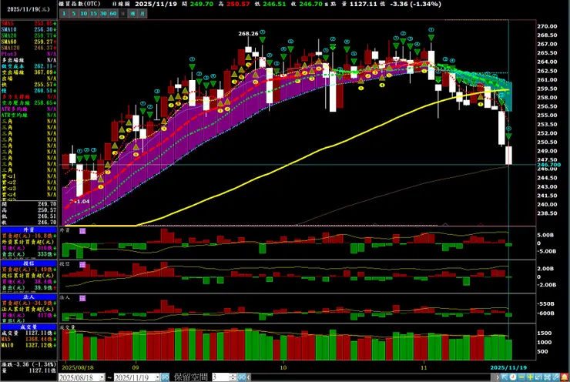570x382 pixels.
Task: Open the purple settings icon in 外資 panel
Action: pos(82,231)
